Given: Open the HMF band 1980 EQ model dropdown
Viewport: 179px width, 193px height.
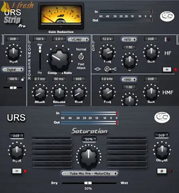Looking at the screenshot, I should point(129,79).
